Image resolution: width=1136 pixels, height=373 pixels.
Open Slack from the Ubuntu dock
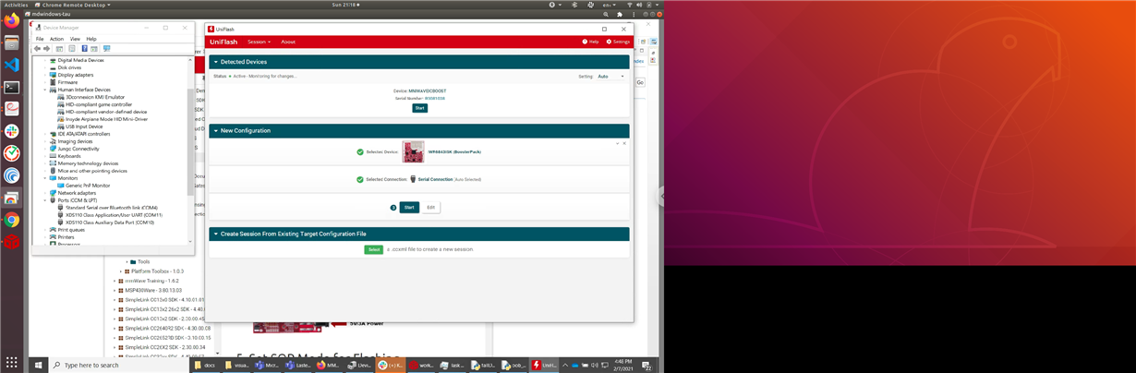[x=11, y=131]
